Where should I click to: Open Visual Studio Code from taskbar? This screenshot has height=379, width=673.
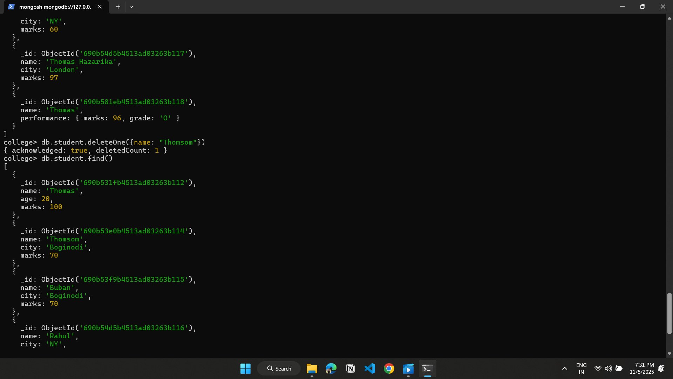pos(369,368)
